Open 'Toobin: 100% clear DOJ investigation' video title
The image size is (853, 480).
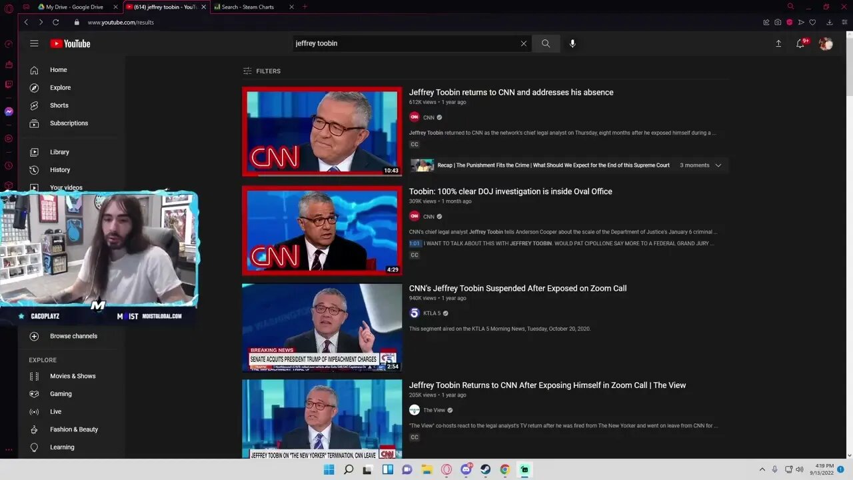pos(510,191)
